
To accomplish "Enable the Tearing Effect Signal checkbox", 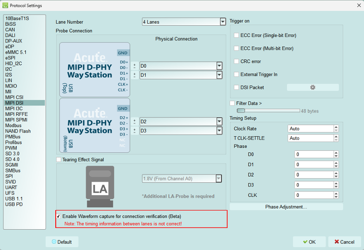I will point(59,159).
